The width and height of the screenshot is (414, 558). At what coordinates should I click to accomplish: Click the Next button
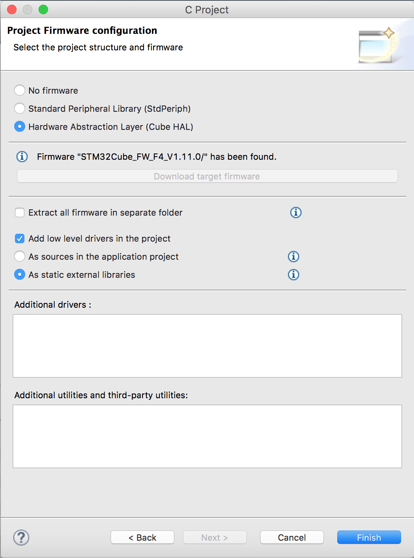tap(215, 538)
